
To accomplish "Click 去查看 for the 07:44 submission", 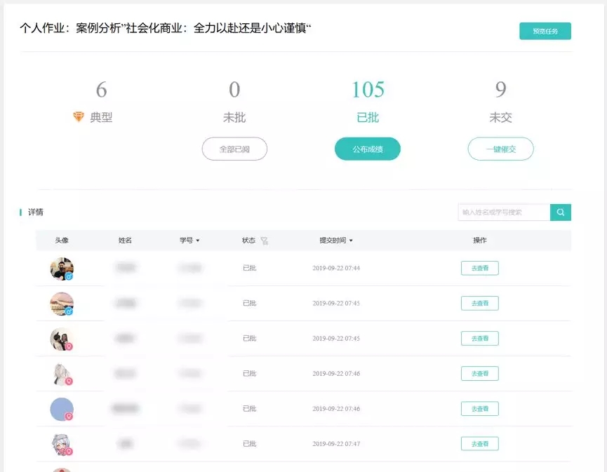I will pos(479,268).
